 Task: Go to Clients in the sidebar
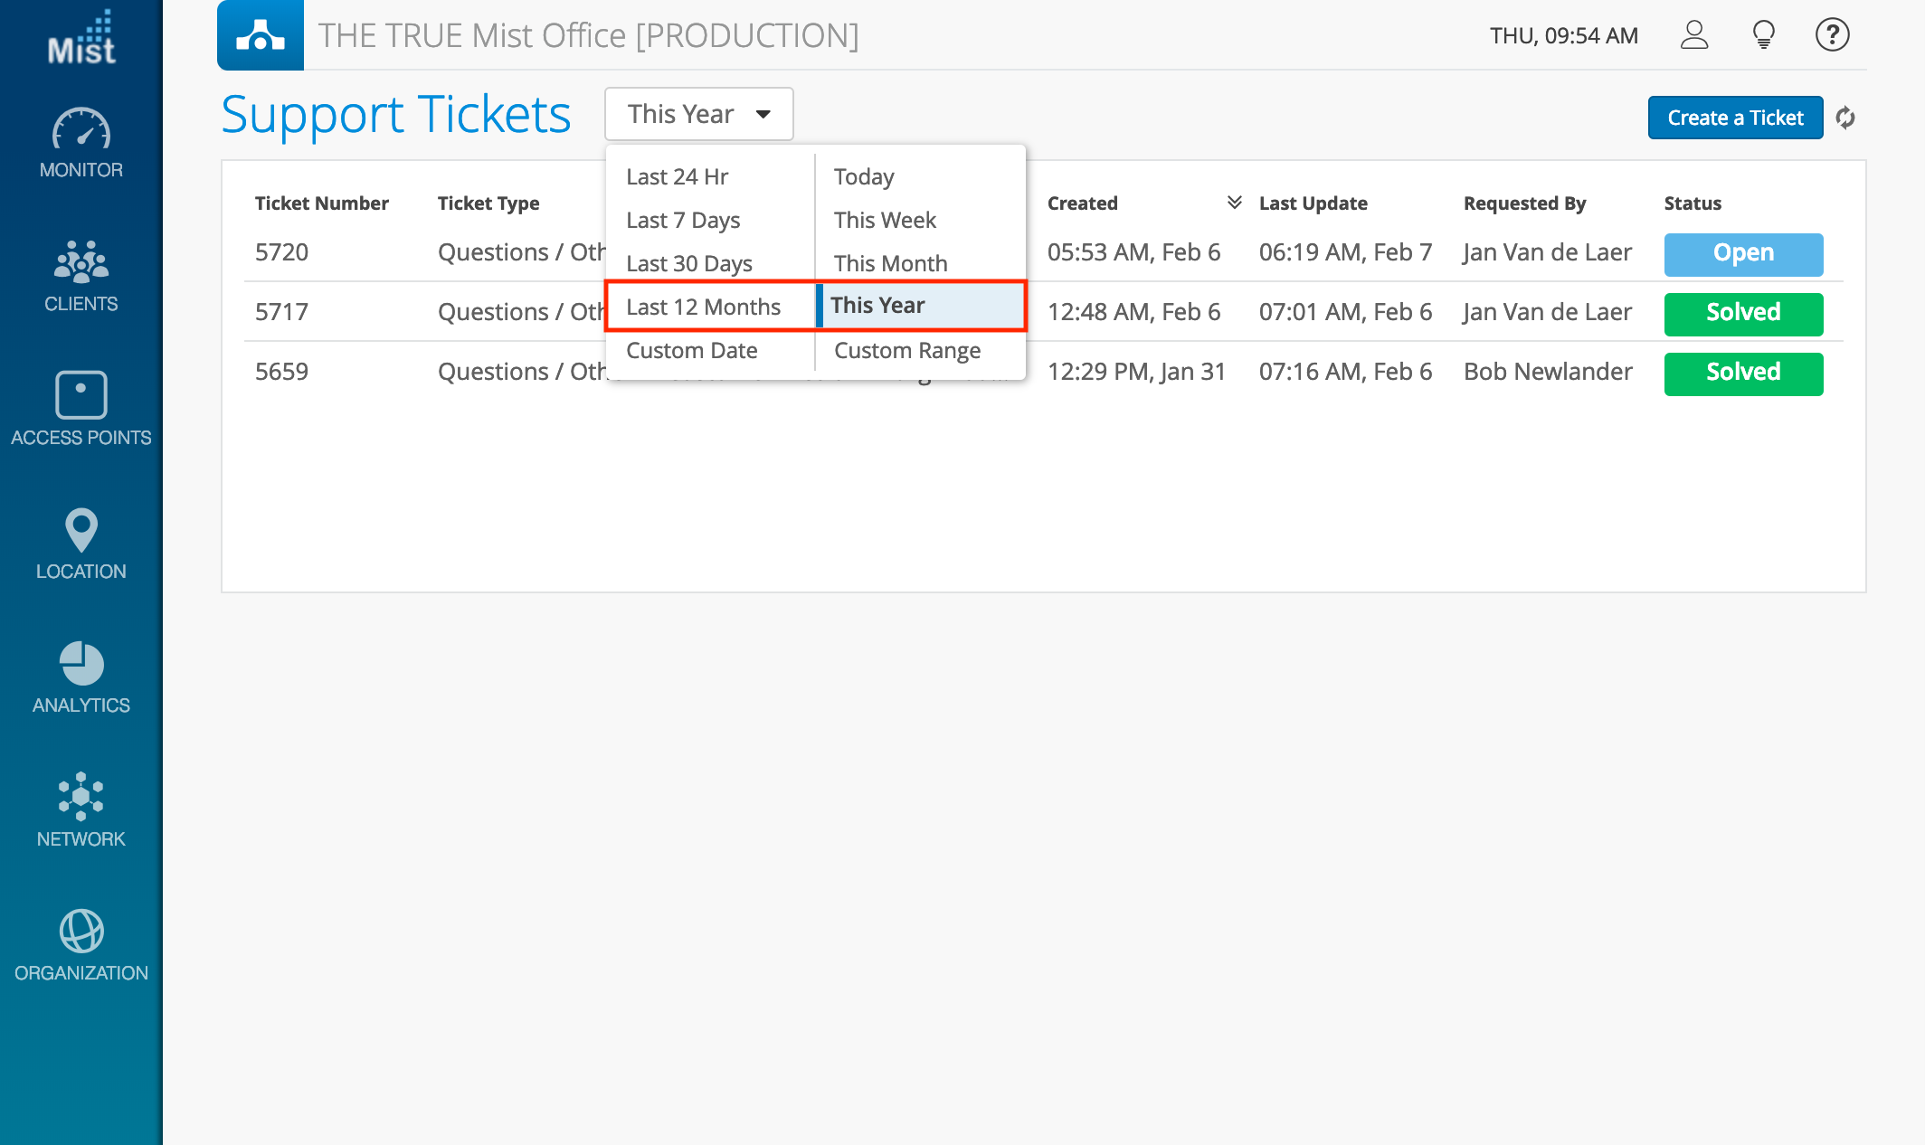click(x=81, y=264)
